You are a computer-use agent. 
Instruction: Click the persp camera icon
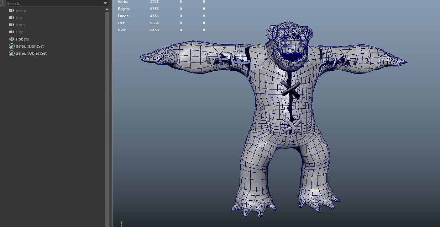point(11,11)
